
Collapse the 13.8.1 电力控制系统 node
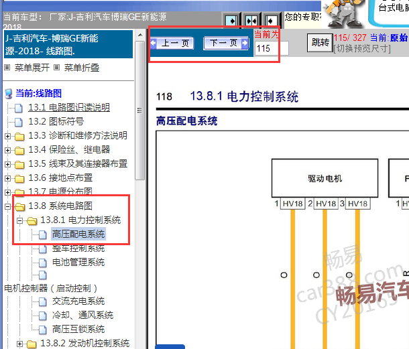pyautogui.click(x=19, y=220)
